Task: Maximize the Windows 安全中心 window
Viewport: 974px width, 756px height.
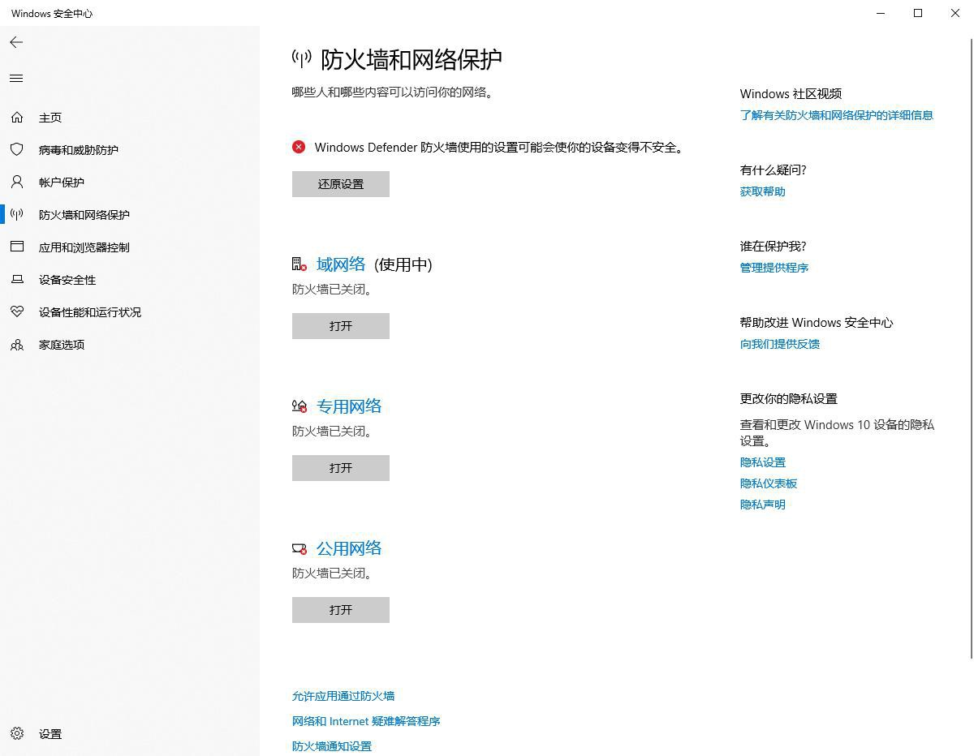Action: pos(918,13)
